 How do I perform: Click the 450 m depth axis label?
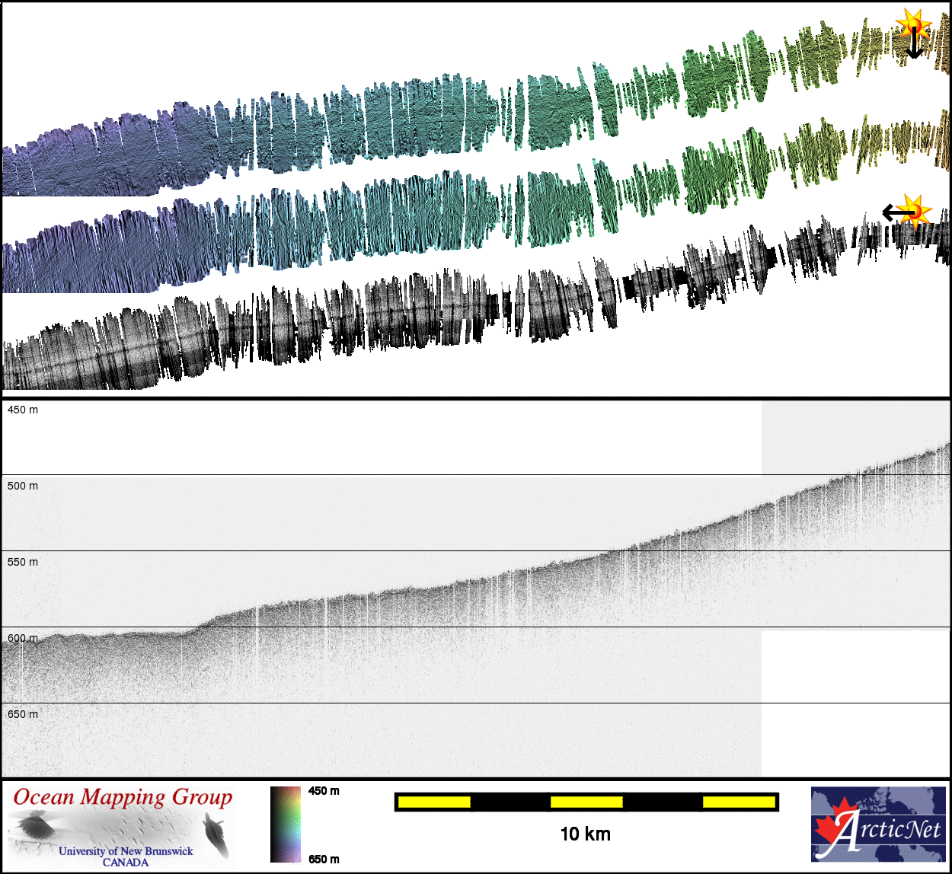click(23, 410)
